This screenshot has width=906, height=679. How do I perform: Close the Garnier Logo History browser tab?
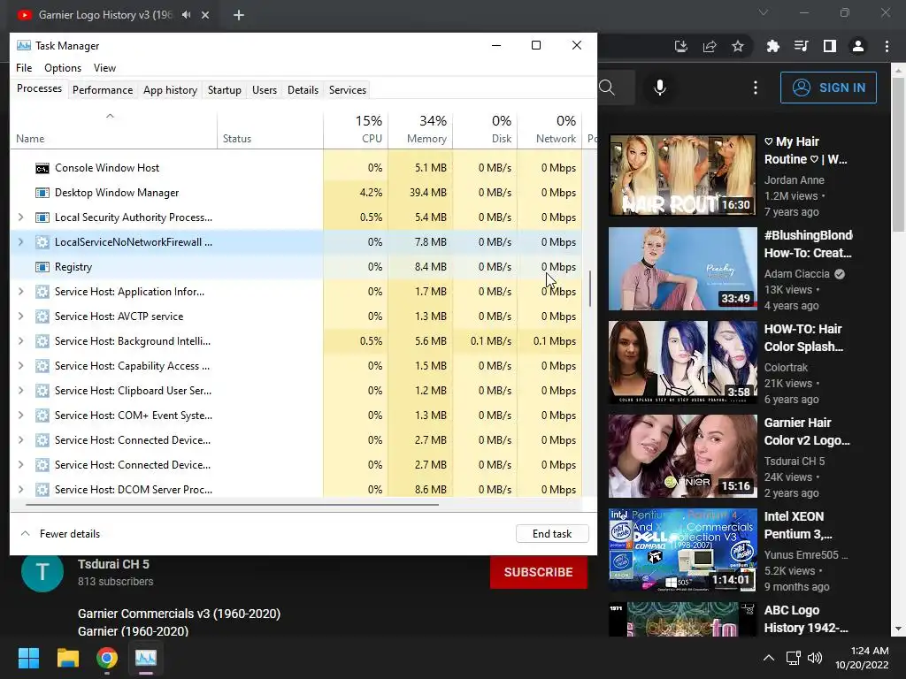click(205, 15)
